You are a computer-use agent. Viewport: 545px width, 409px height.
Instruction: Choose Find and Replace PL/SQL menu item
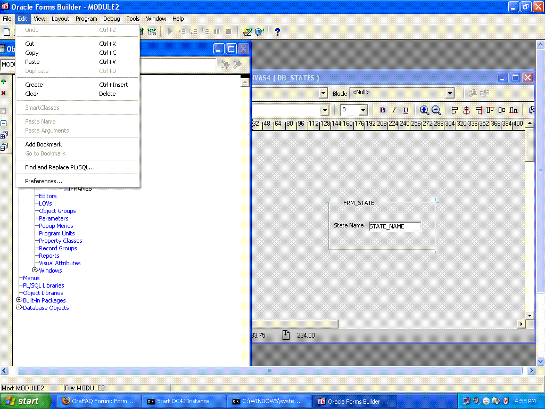click(60, 167)
